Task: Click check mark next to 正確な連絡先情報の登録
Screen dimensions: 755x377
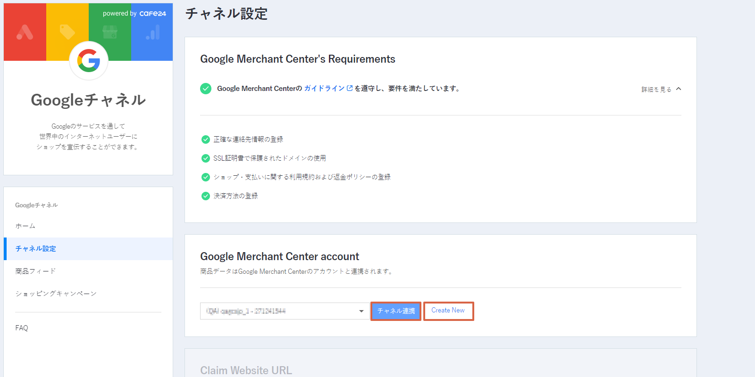Action: tap(206, 139)
